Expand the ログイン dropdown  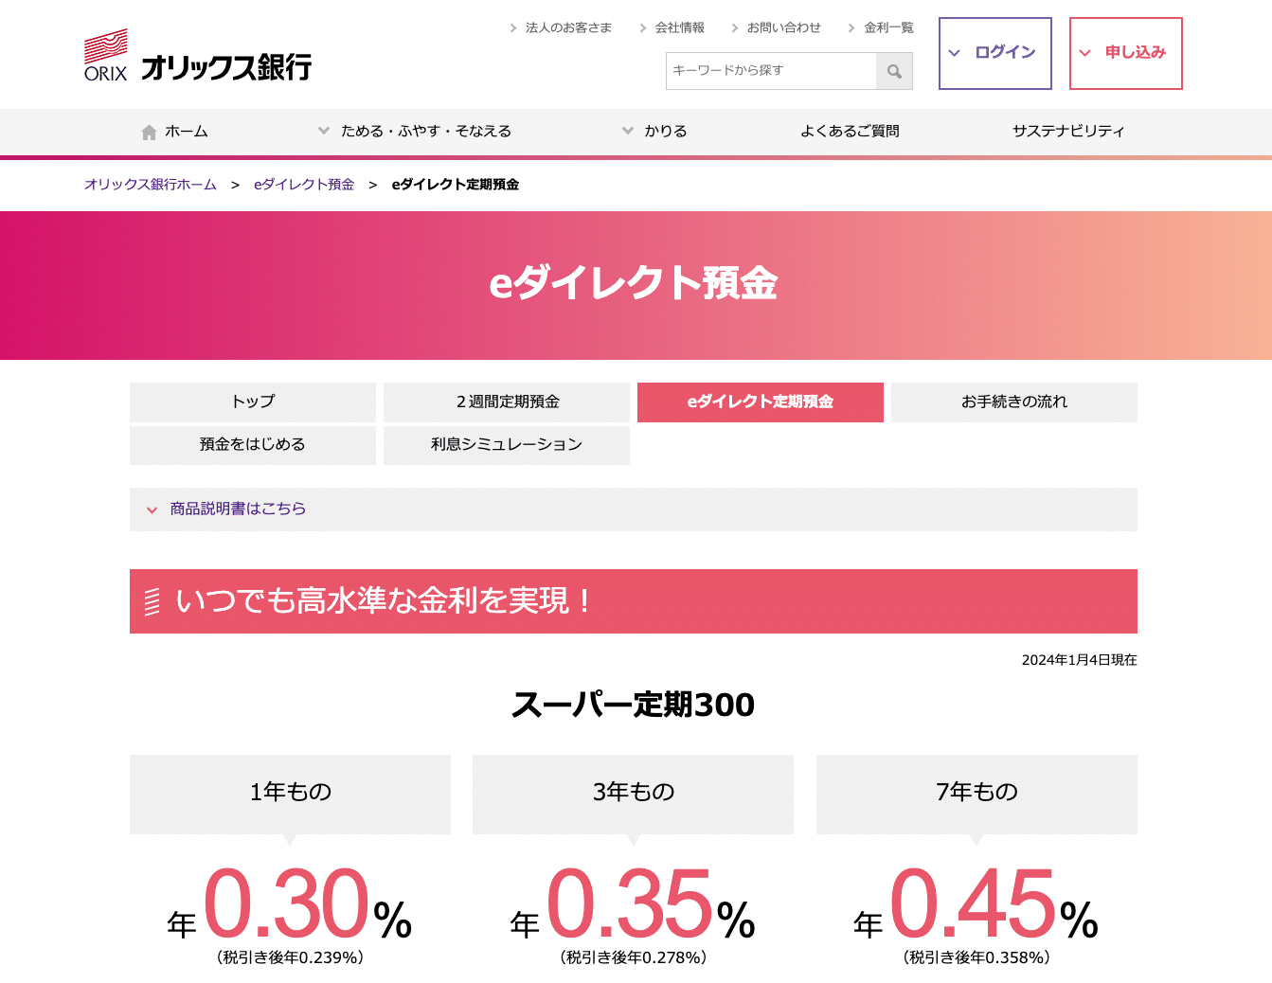pyautogui.click(x=995, y=53)
